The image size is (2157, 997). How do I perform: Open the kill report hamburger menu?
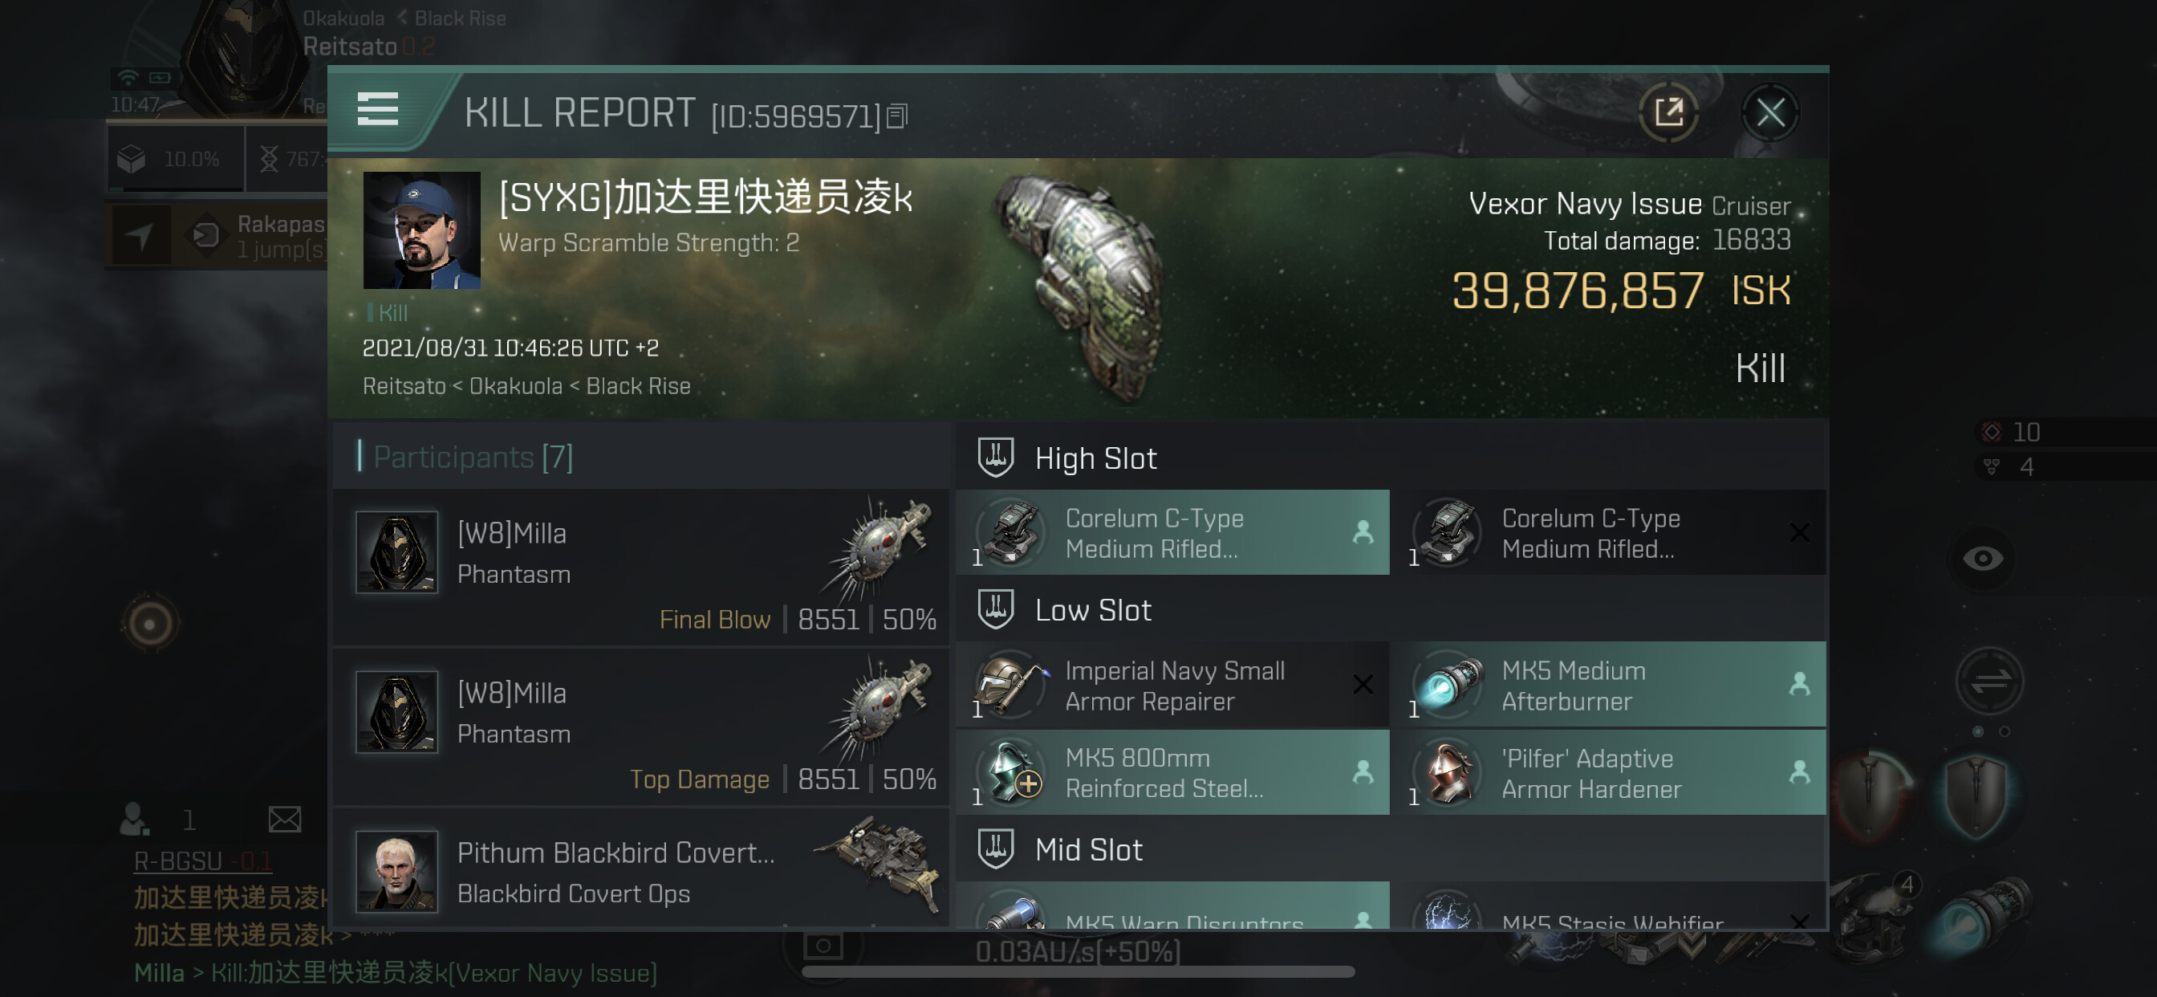pyautogui.click(x=377, y=109)
